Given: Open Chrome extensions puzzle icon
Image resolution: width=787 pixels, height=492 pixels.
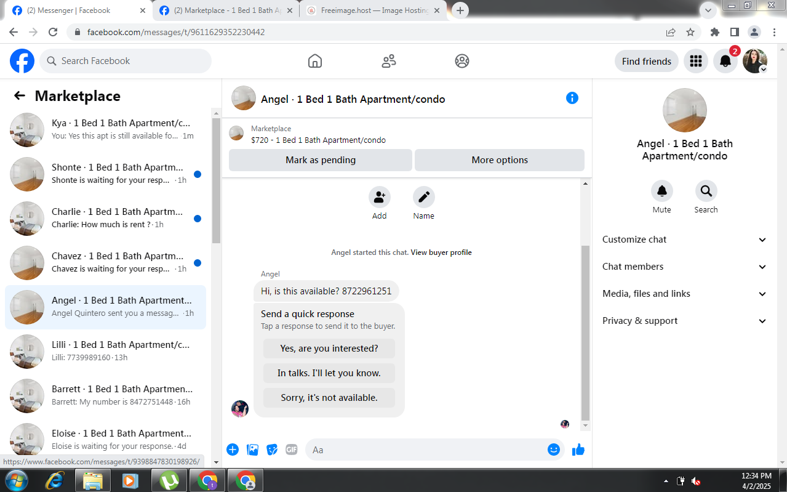Looking at the screenshot, I should pyautogui.click(x=715, y=32).
